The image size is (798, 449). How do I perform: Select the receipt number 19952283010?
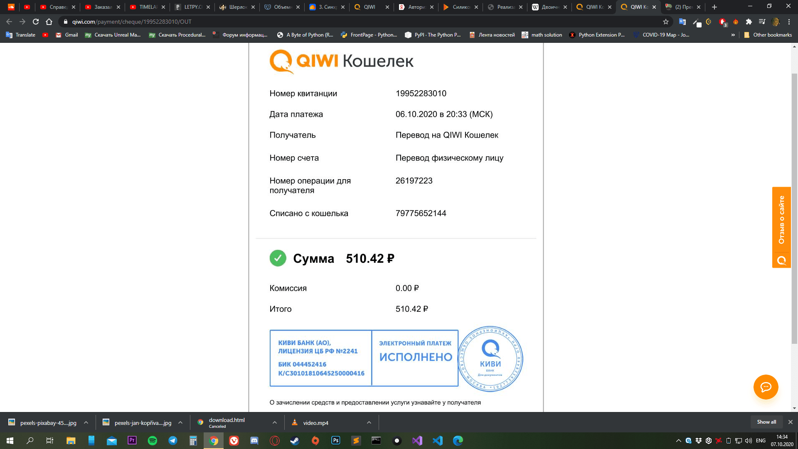pos(421,94)
